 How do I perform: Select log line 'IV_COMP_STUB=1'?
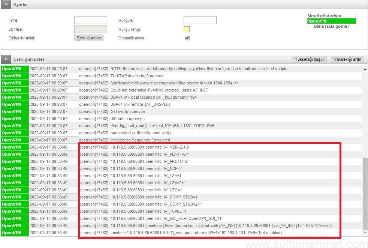181,197
